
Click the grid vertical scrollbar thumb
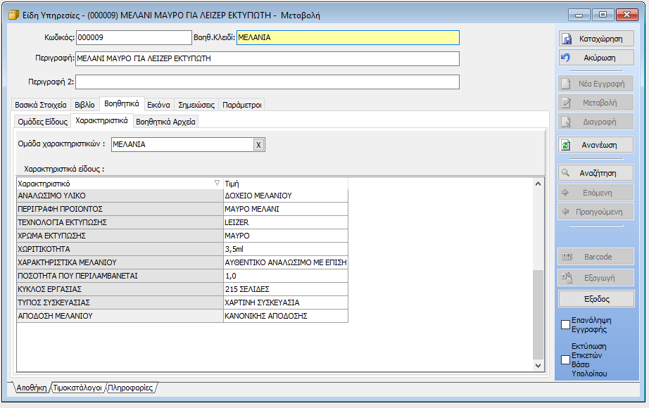point(538,314)
